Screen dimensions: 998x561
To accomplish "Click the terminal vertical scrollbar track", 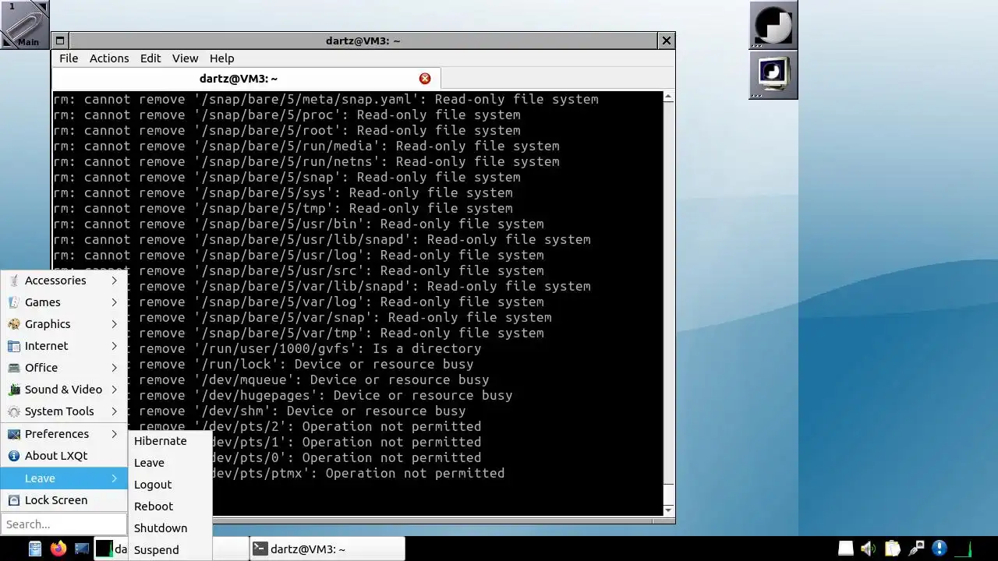I will [x=668, y=304].
